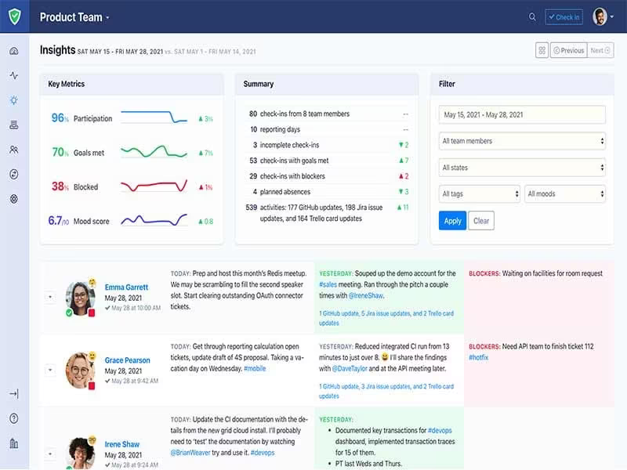Click the Check in button
Viewport: 627px width, 470px height.
[x=564, y=16]
